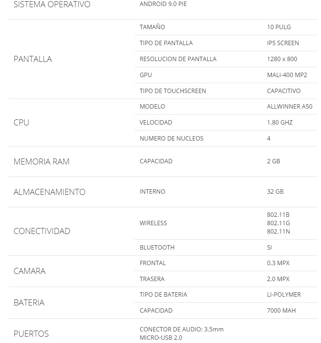Select the ALLWINNER A50 model value
This screenshot has height=343, width=321.
click(x=289, y=107)
